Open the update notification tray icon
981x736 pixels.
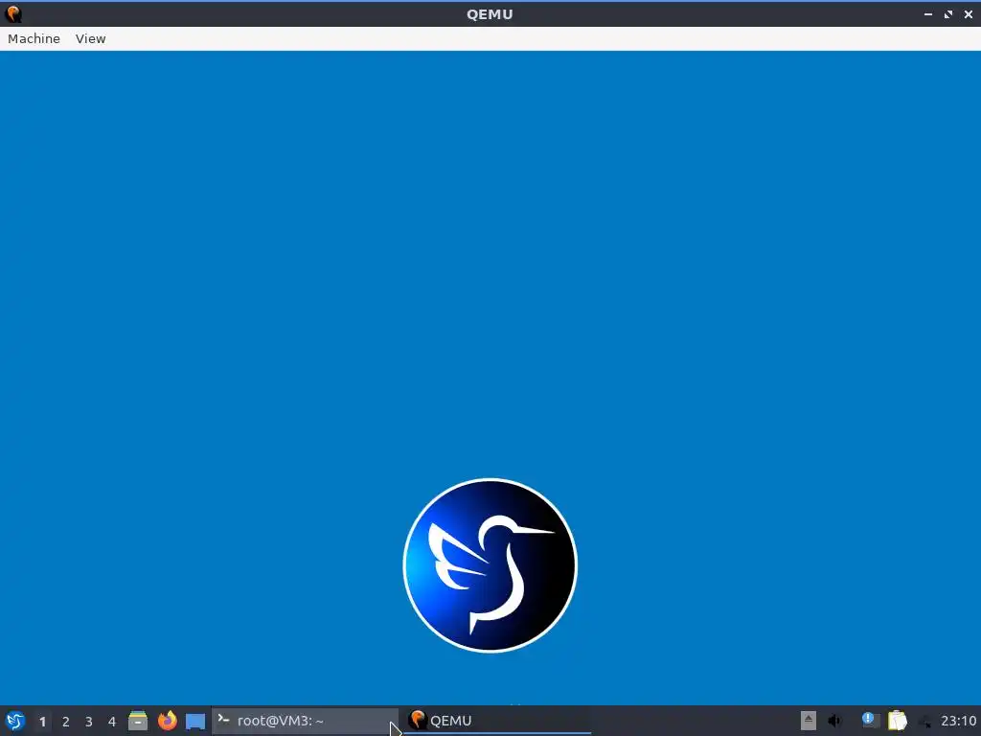click(869, 721)
